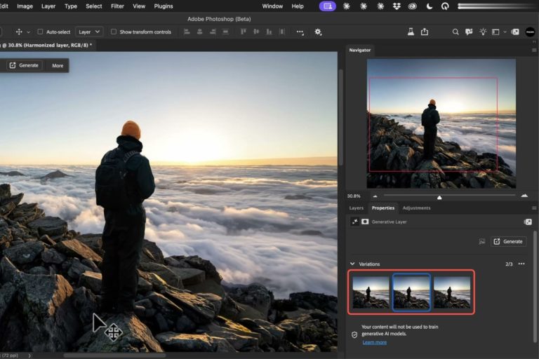Click the More button on task bar

[58, 66]
